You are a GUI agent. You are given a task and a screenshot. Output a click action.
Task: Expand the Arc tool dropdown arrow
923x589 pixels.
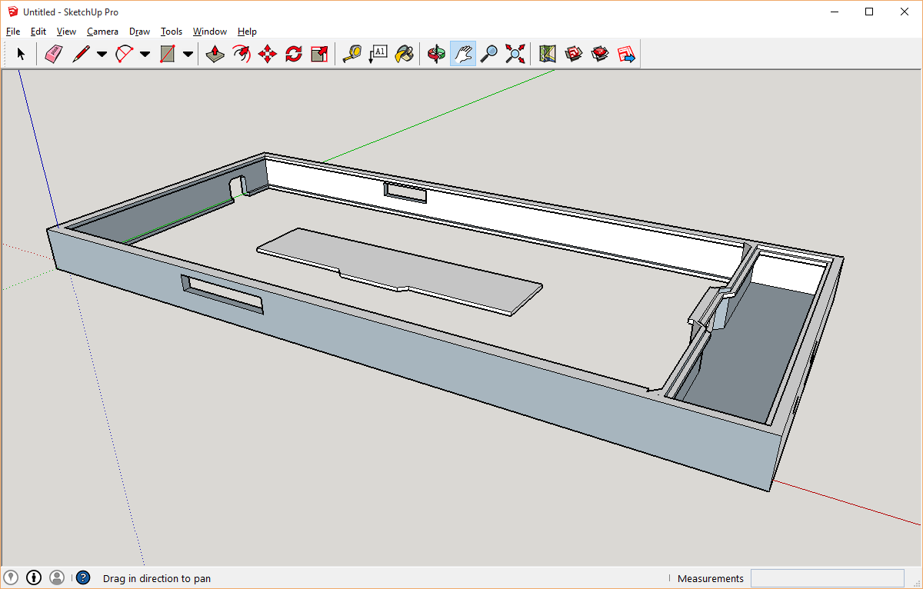pyautogui.click(x=145, y=54)
